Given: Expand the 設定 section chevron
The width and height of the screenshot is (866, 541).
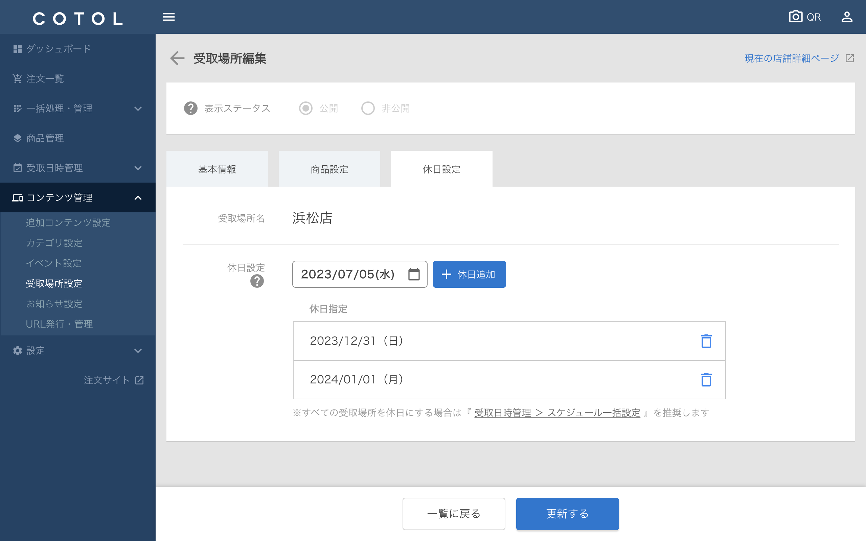Looking at the screenshot, I should (x=139, y=351).
